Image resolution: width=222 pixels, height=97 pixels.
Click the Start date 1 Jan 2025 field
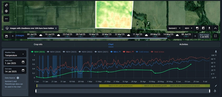tap(15, 62)
